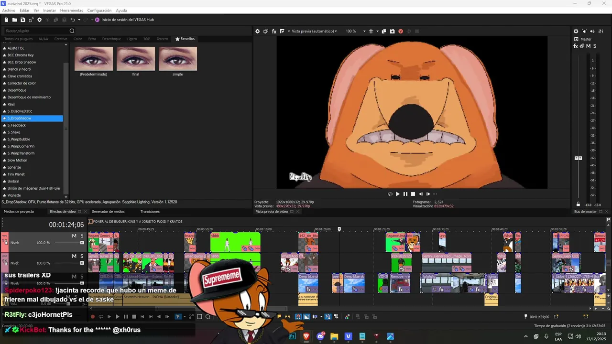Expand overlays dropdown arrow beside the grid icon
Viewport: 612px width, 344px height.
click(x=377, y=31)
